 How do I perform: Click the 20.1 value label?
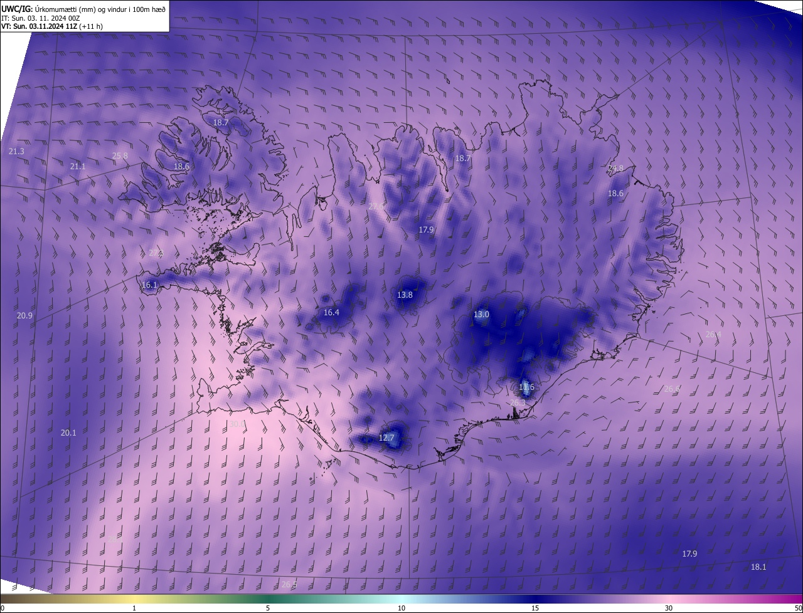pyautogui.click(x=68, y=432)
